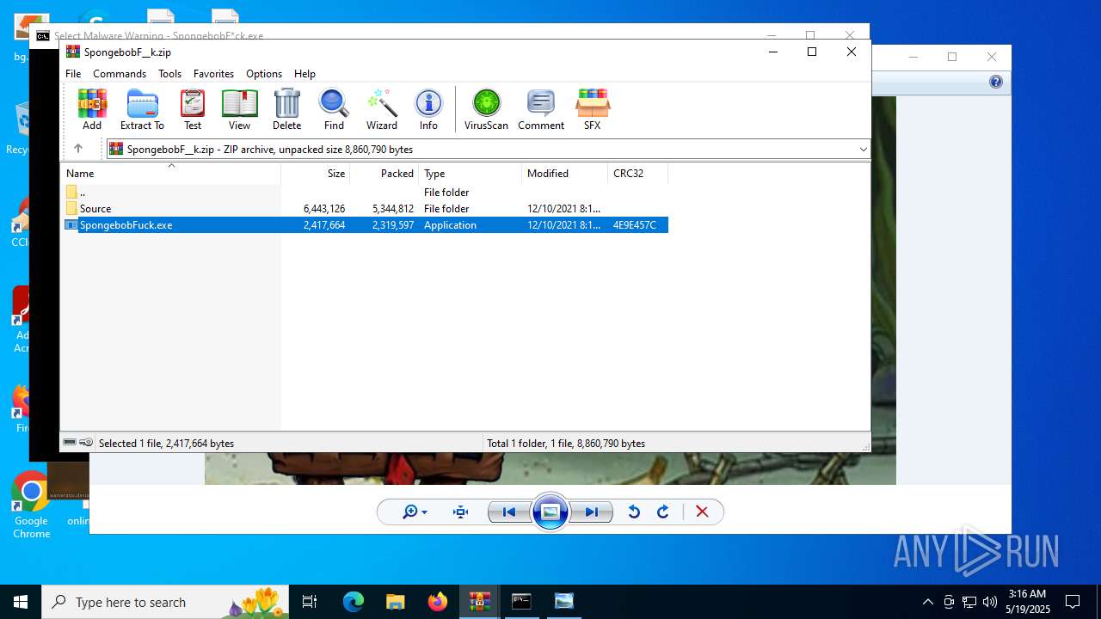Click the Add toolbar icon in WinRAR
1101x619 pixels.
[x=92, y=109]
